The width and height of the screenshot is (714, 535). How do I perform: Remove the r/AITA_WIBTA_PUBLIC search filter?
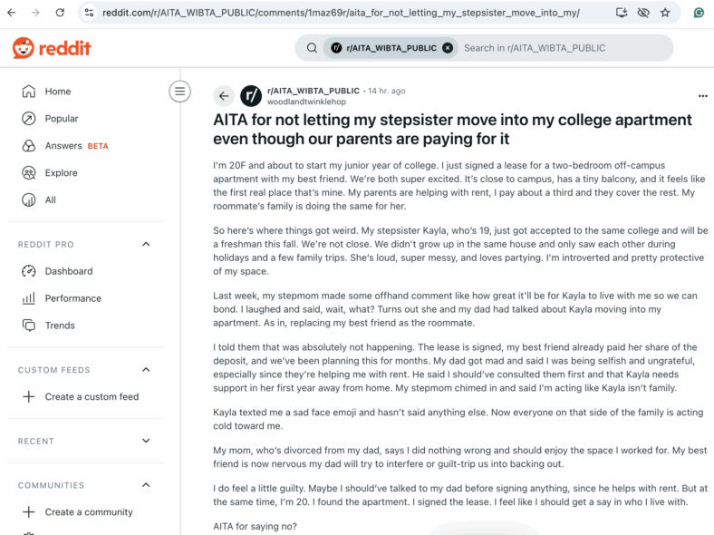click(x=449, y=48)
